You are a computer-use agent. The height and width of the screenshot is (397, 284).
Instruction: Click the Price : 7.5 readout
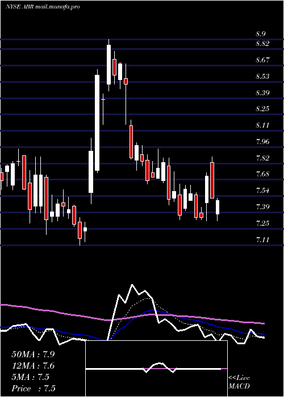(x=34, y=388)
